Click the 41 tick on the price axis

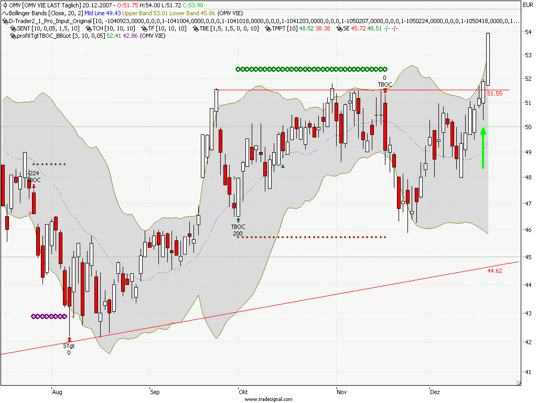528,372
